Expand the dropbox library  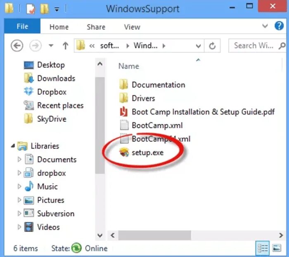(19, 173)
